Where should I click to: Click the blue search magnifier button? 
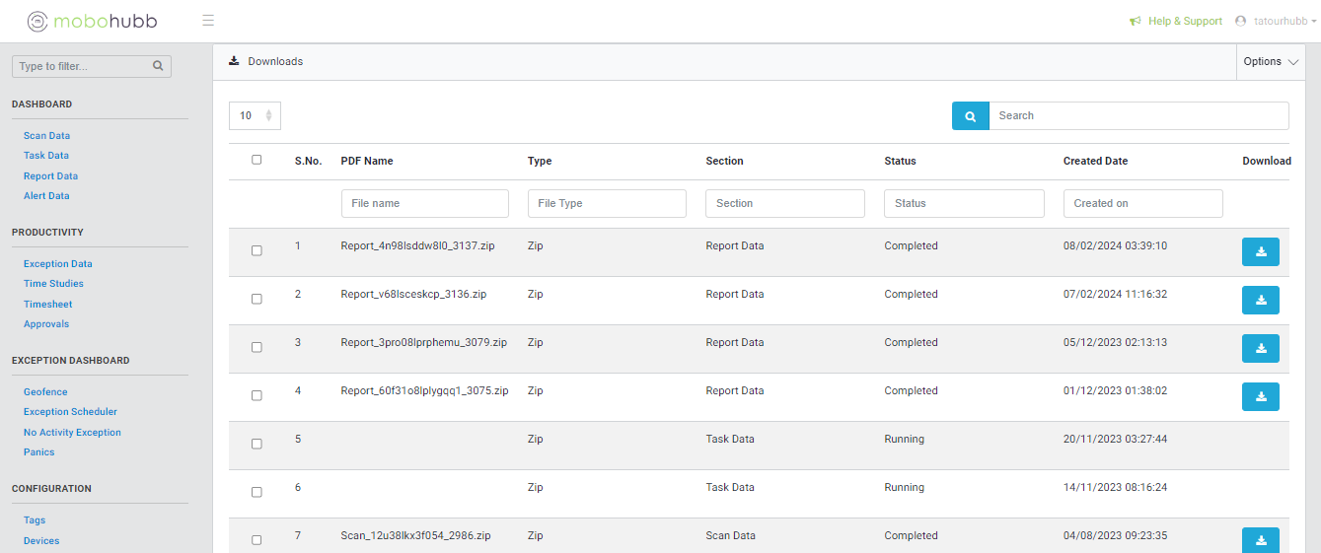click(x=970, y=116)
